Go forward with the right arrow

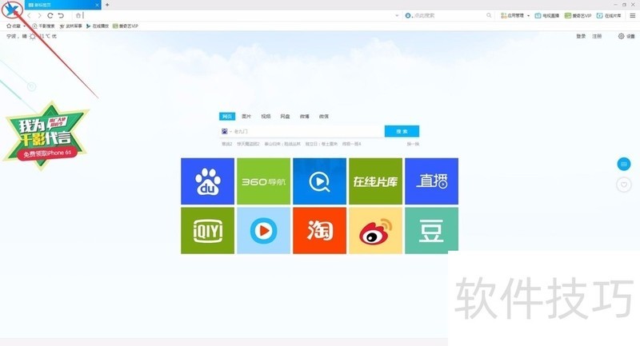click(39, 15)
